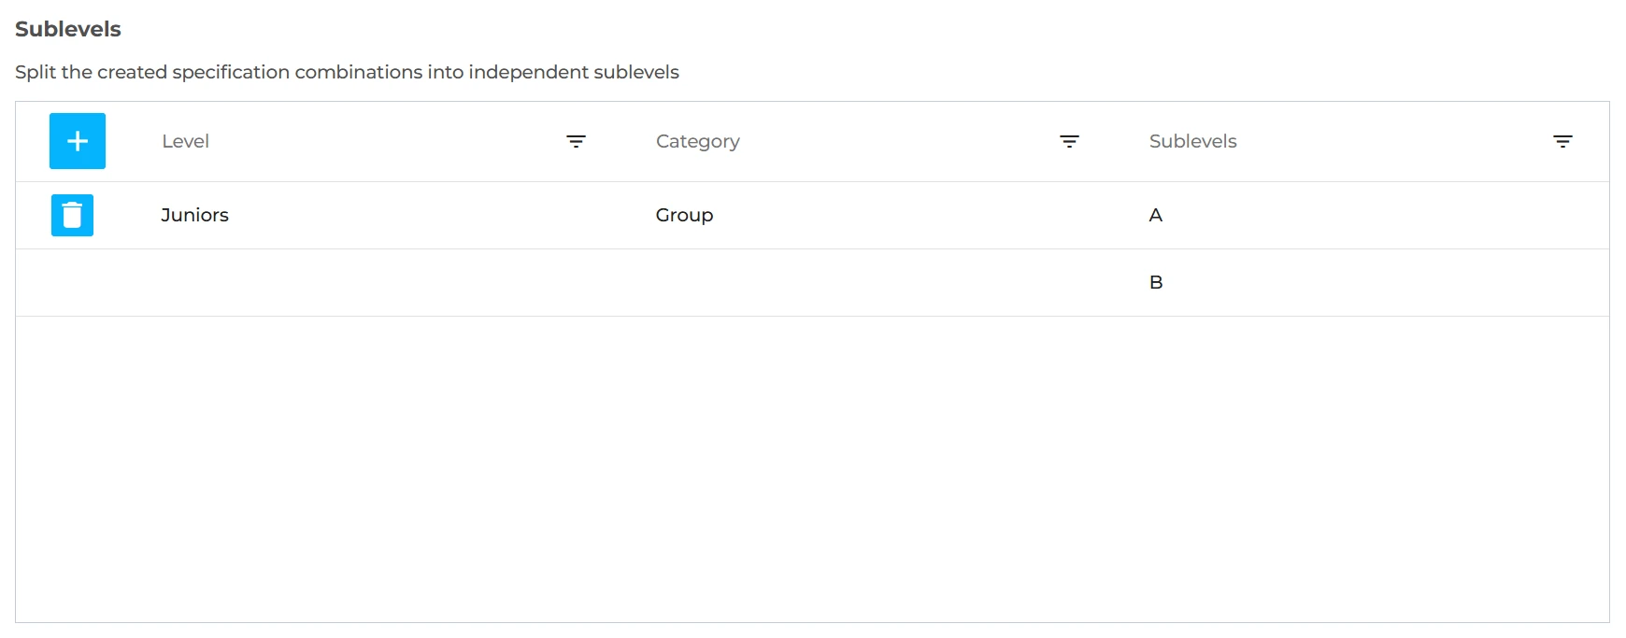Screen dimensions: 1626x638
Task: Open the Sublevels column filter icon
Action: tap(1562, 141)
